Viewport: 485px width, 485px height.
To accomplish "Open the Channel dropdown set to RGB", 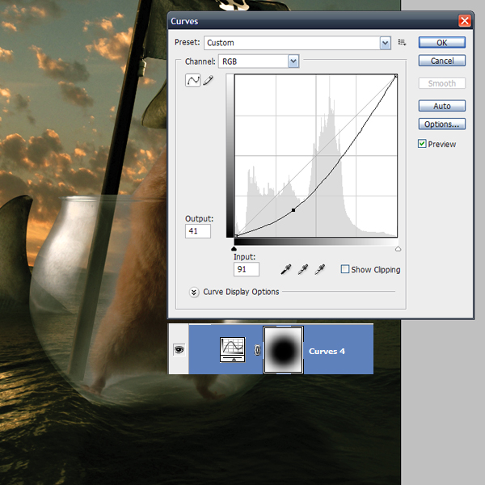I will coord(259,61).
